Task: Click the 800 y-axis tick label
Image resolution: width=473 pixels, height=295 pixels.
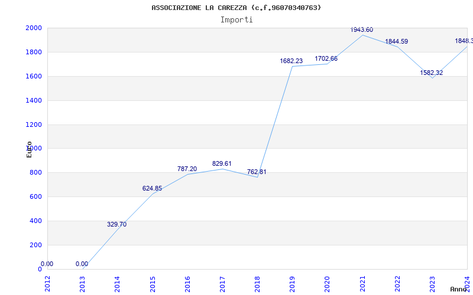Action: point(35,173)
